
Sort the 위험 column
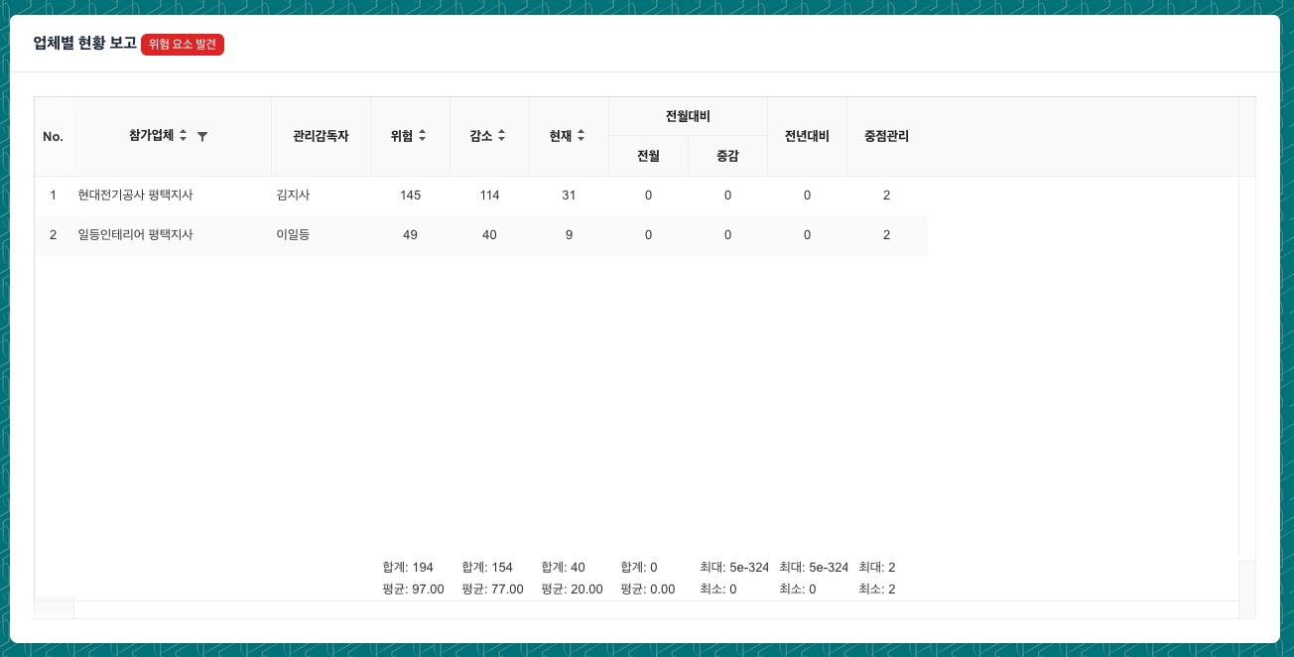click(x=422, y=136)
